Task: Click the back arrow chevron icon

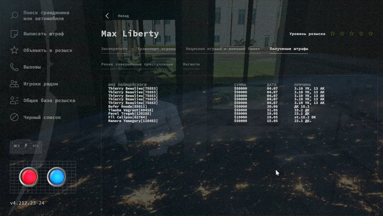Action: [x=107, y=16]
